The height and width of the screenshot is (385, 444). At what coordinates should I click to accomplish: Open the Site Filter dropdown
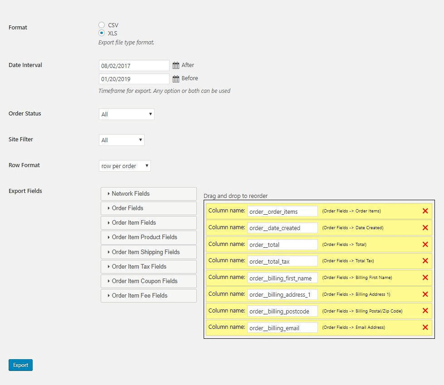click(x=121, y=140)
